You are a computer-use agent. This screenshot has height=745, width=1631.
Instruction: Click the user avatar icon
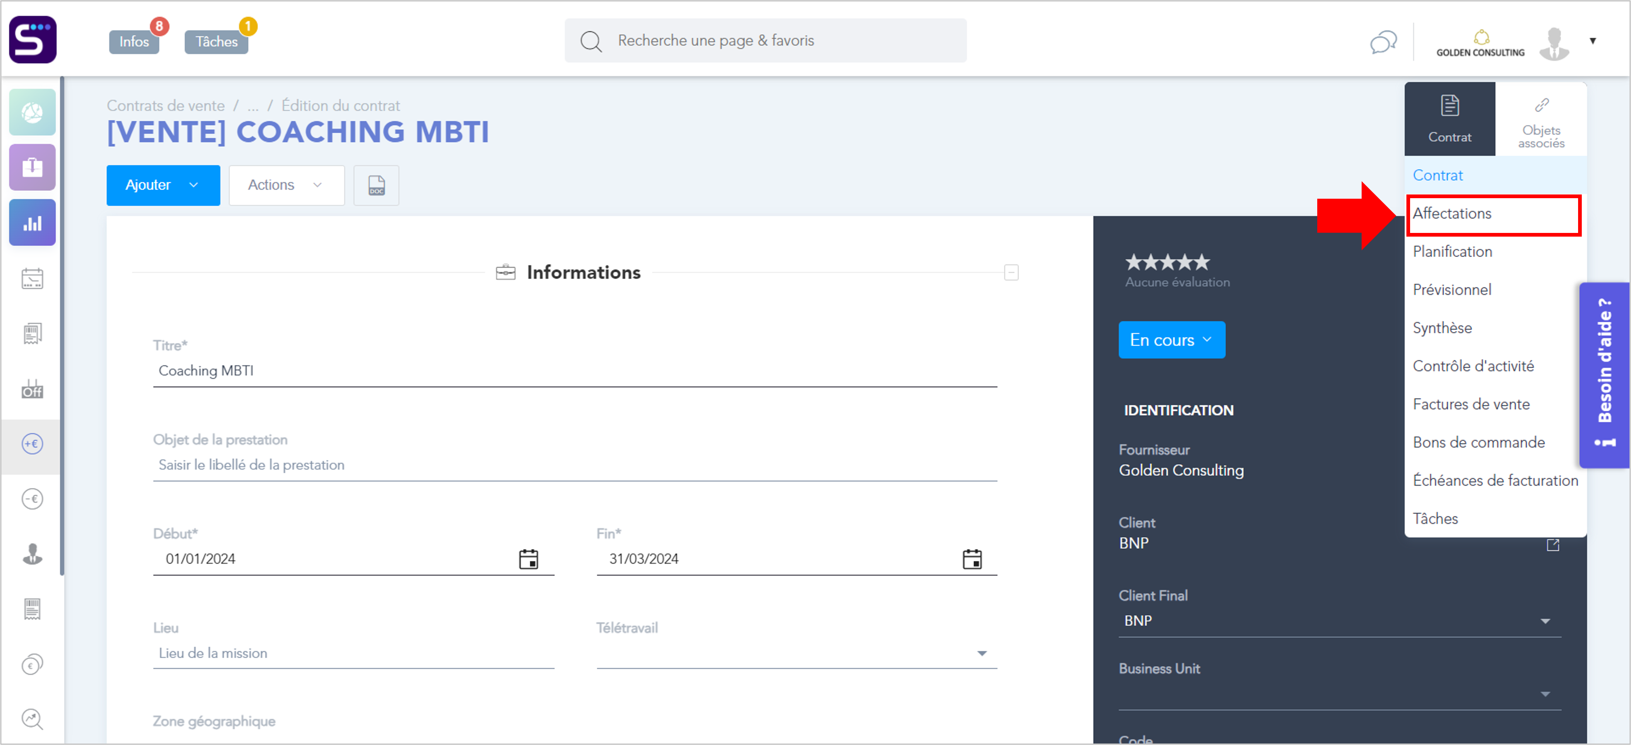pos(1554,43)
